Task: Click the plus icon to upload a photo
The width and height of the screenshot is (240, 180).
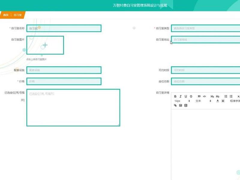Action: [45, 45]
